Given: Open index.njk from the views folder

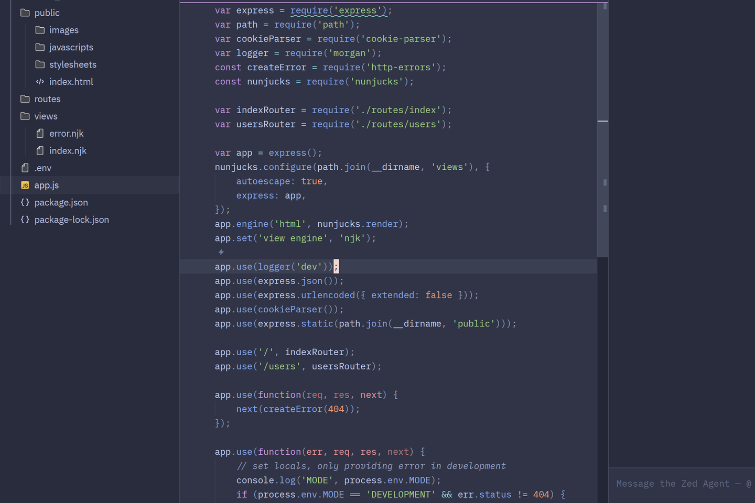Looking at the screenshot, I should [x=90, y=151].
